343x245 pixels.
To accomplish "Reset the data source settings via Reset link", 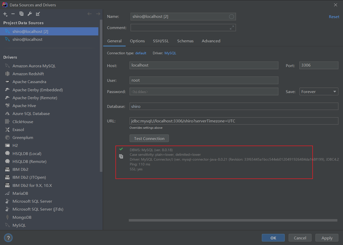I will tap(334, 17).
